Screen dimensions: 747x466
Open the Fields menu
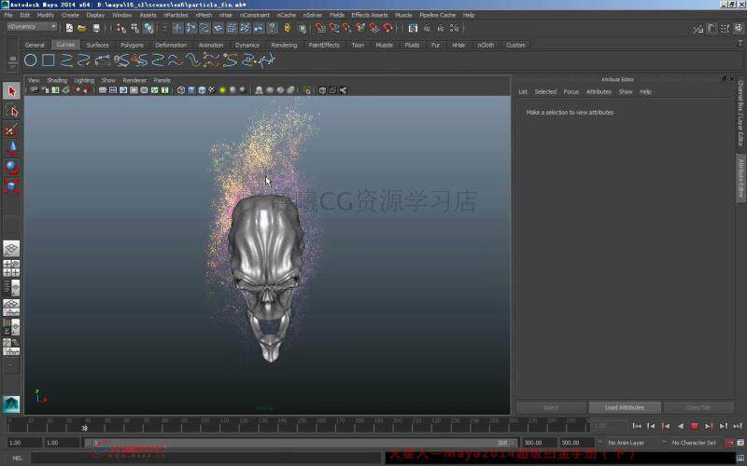[337, 15]
